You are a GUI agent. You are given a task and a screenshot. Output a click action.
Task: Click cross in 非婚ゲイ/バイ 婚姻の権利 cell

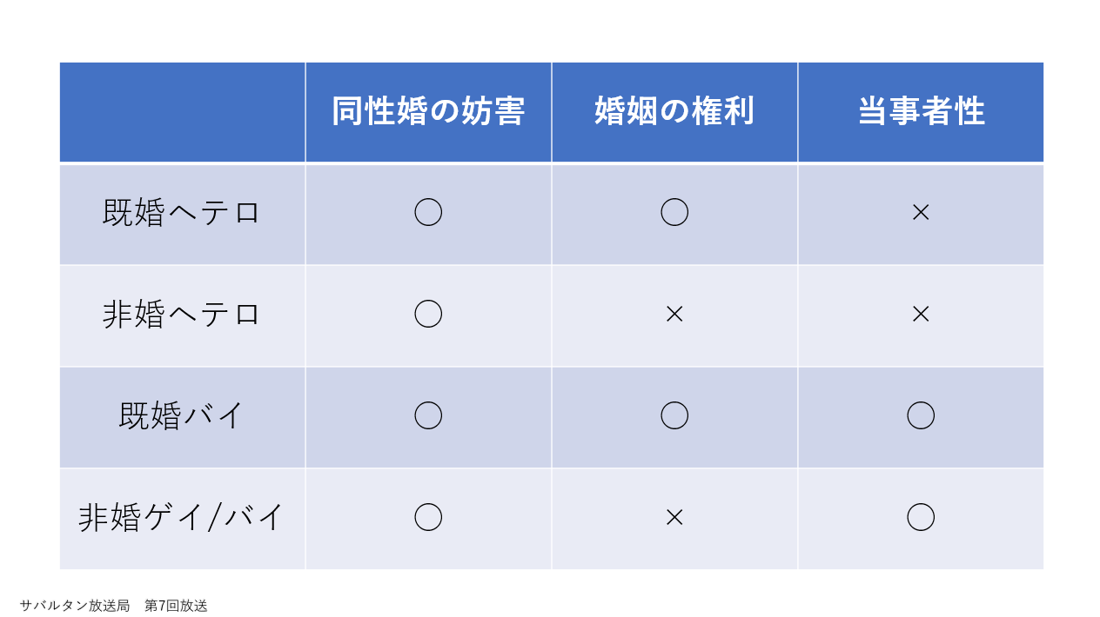pyautogui.click(x=674, y=517)
